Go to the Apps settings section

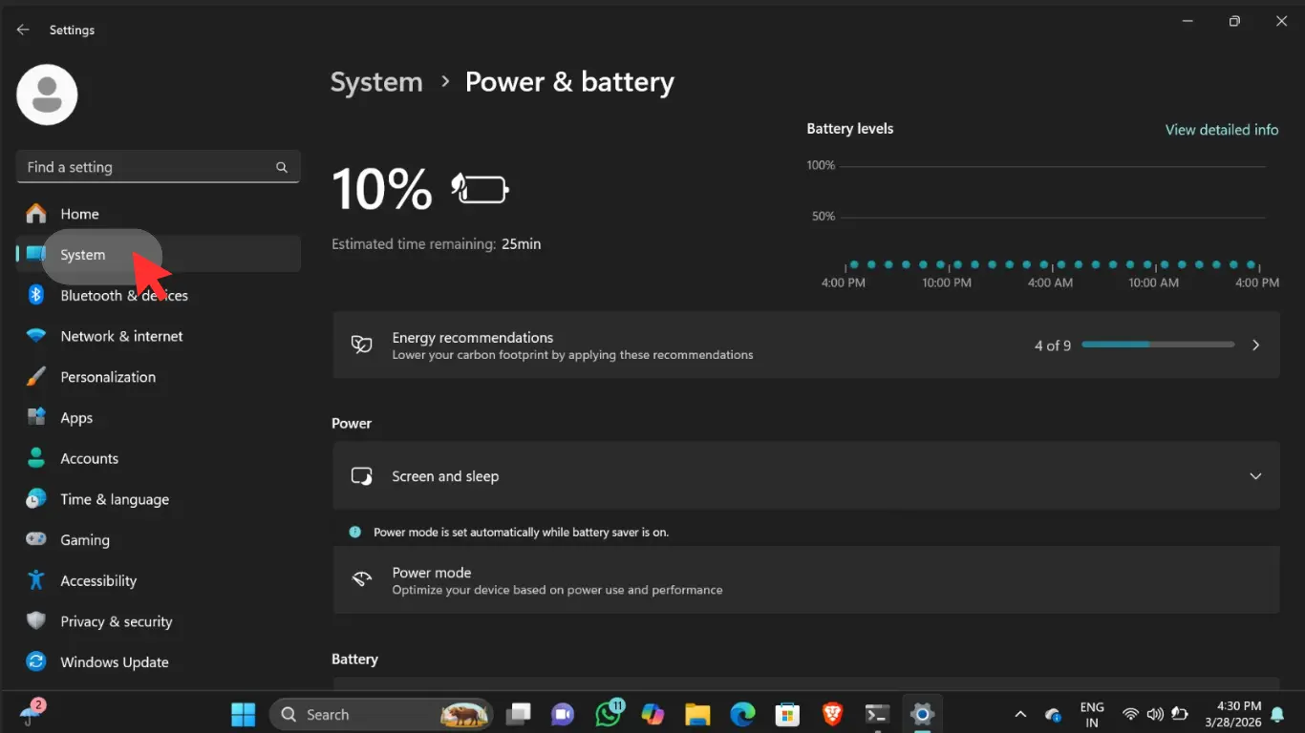[x=76, y=418]
